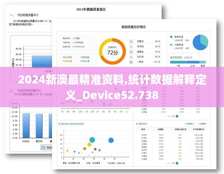
Task: Select the first radio option in 整改情况 panel
Action: [185, 124]
